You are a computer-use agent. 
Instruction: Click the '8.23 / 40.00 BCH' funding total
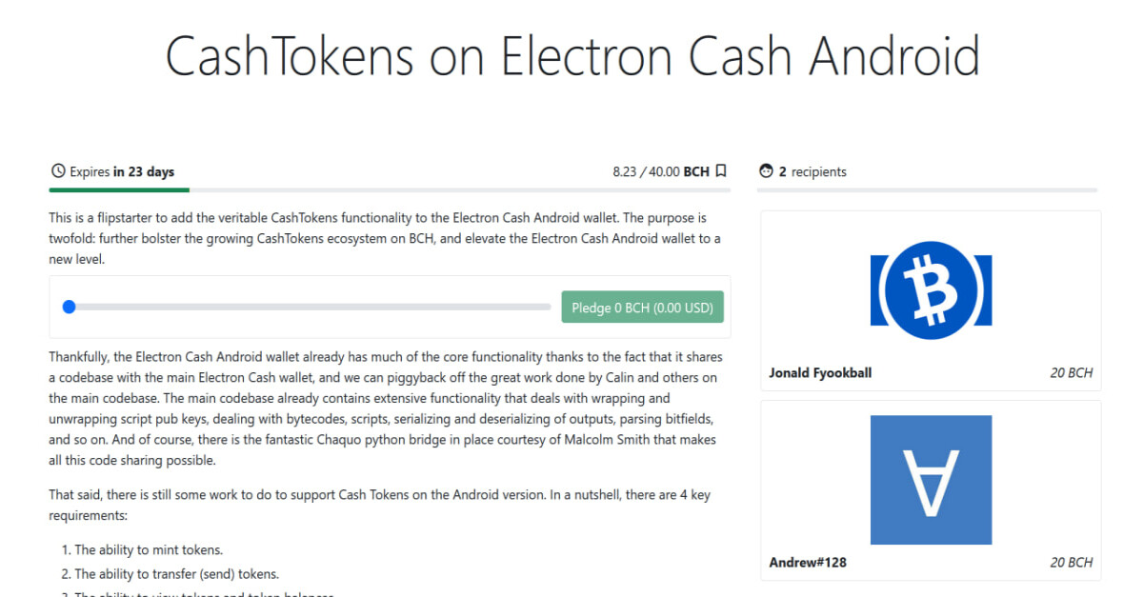(x=659, y=170)
